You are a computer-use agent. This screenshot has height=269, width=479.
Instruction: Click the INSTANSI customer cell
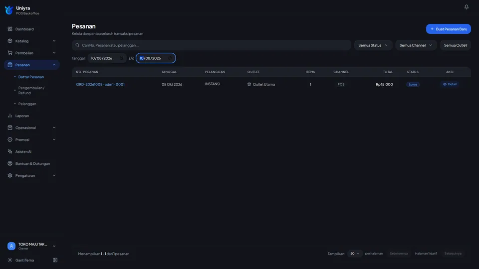tap(213, 84)
